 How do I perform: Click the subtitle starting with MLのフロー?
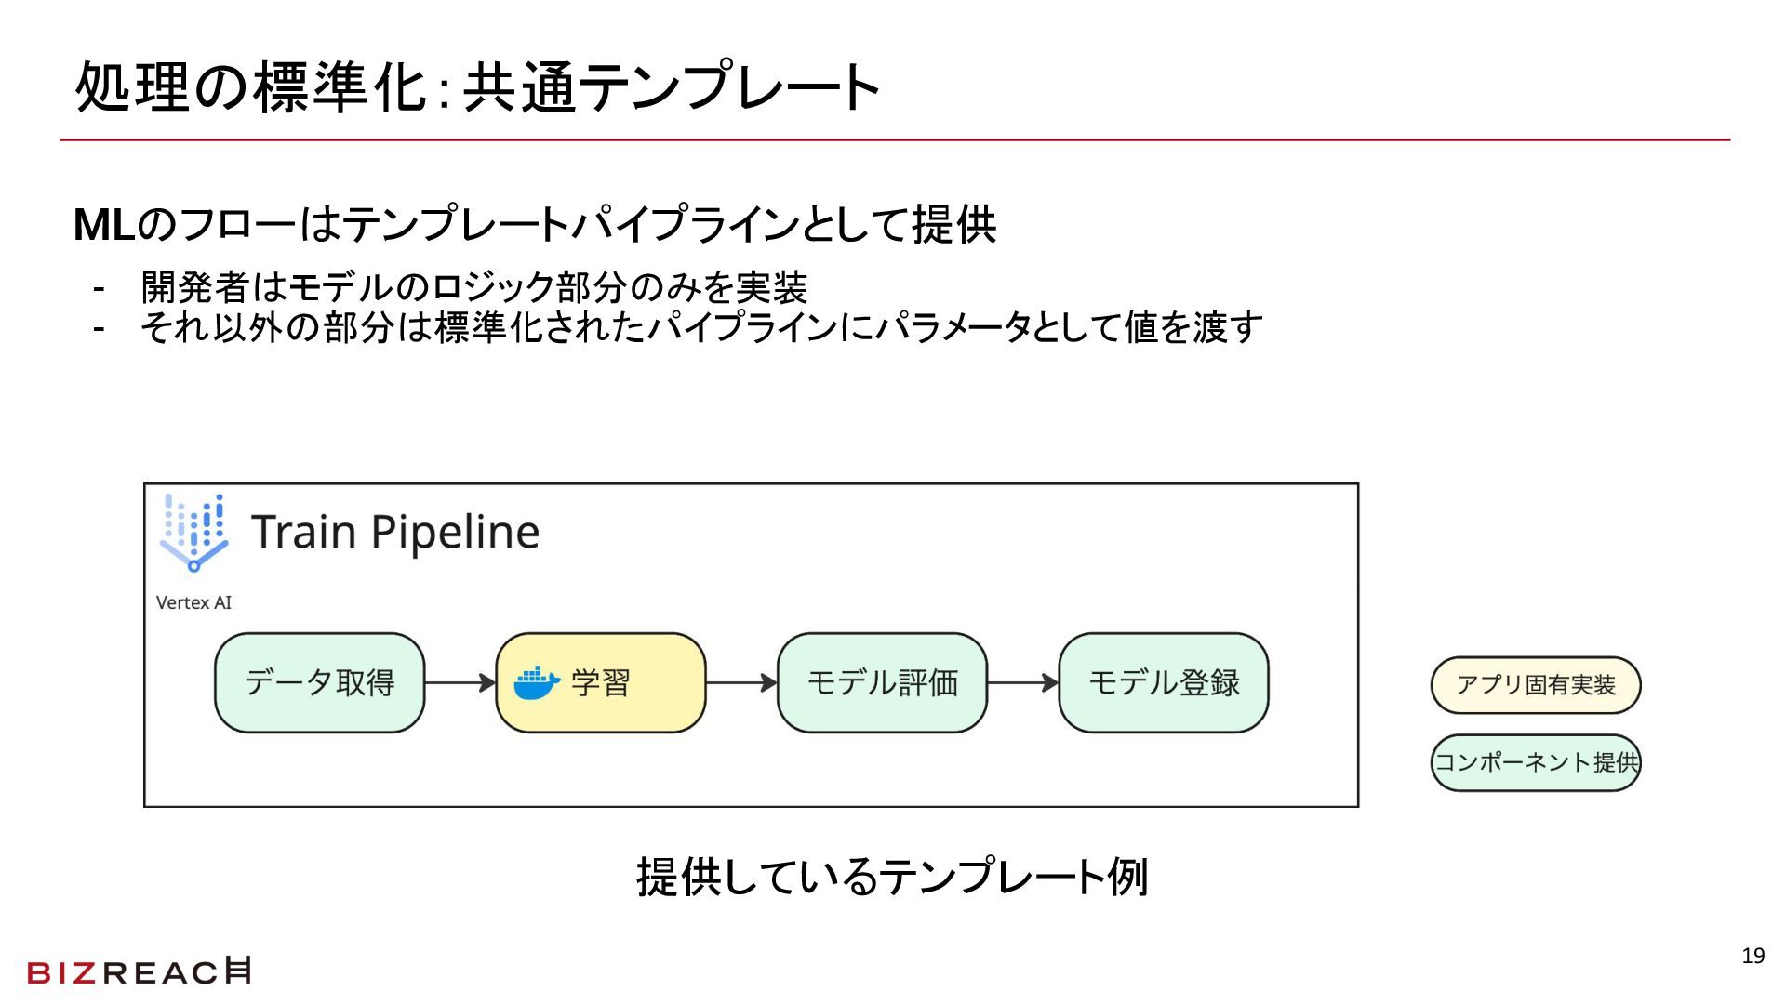pos(535,225)
